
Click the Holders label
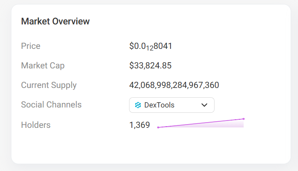[36, 125]
